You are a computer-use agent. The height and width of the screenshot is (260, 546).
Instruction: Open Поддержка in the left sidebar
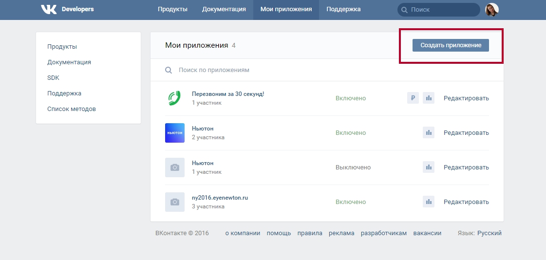(x=64, y=93)
